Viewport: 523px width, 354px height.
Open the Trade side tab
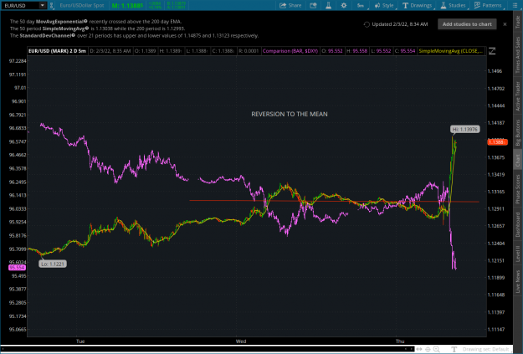[518, 22]
